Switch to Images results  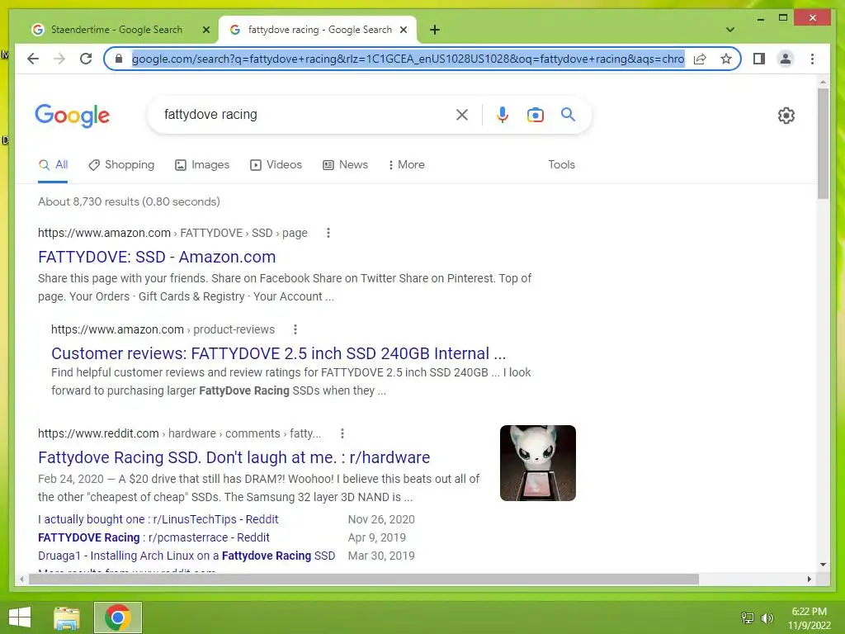202,164
